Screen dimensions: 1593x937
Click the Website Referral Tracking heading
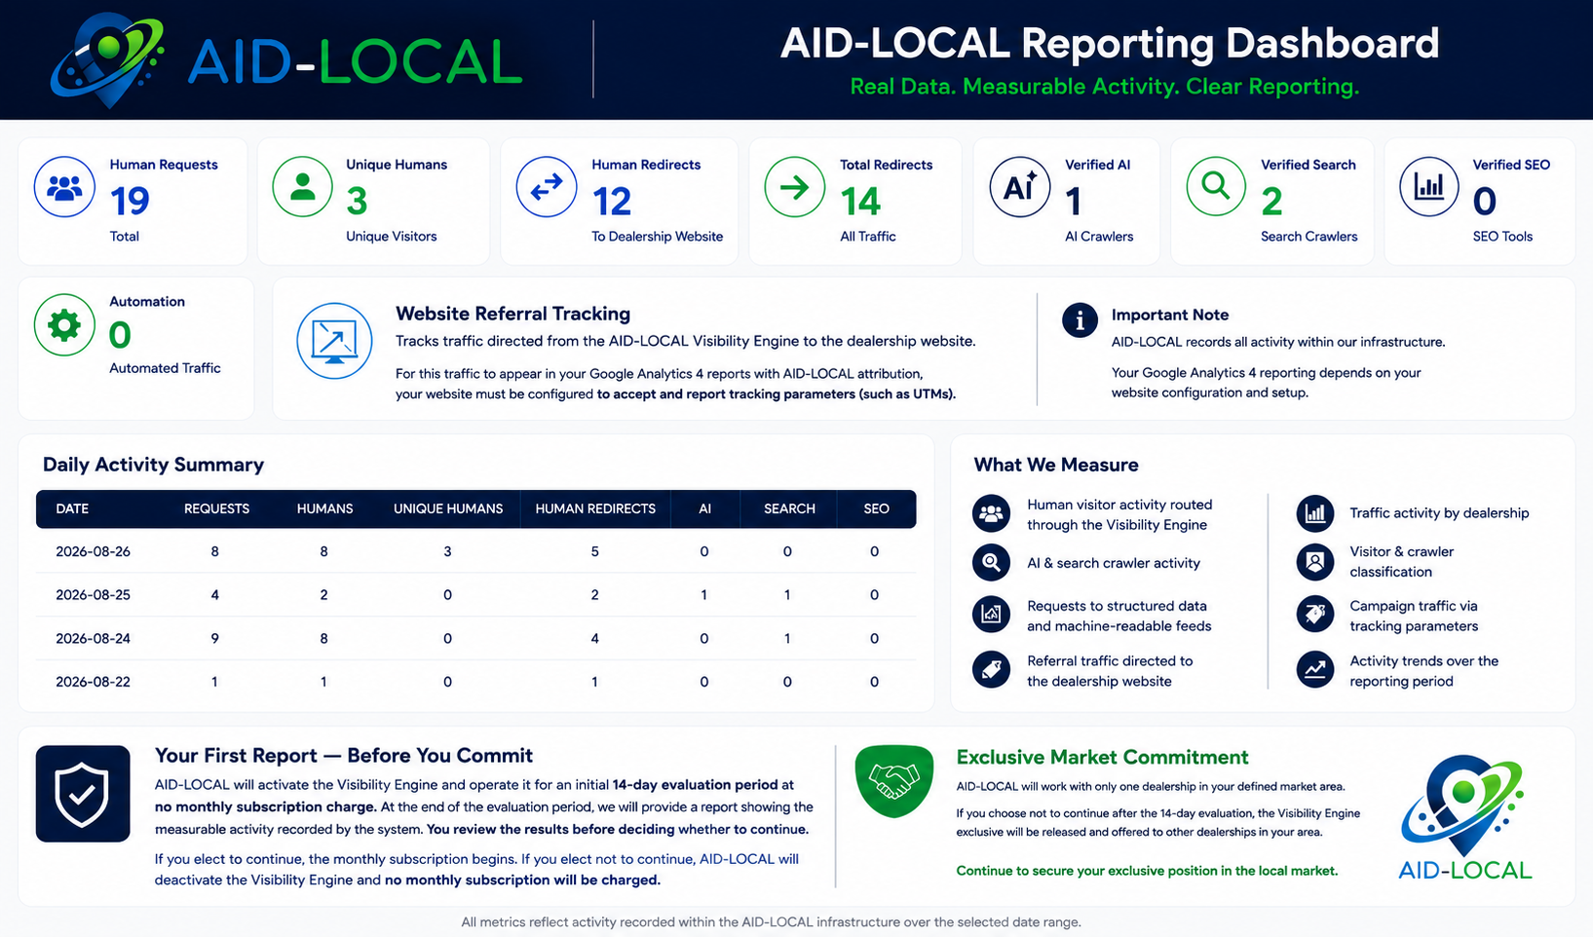(512, 314)
